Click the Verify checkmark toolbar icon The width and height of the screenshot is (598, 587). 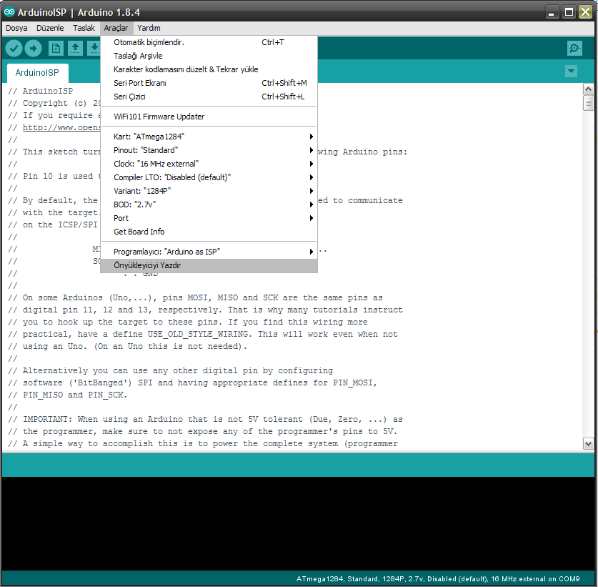14,48
